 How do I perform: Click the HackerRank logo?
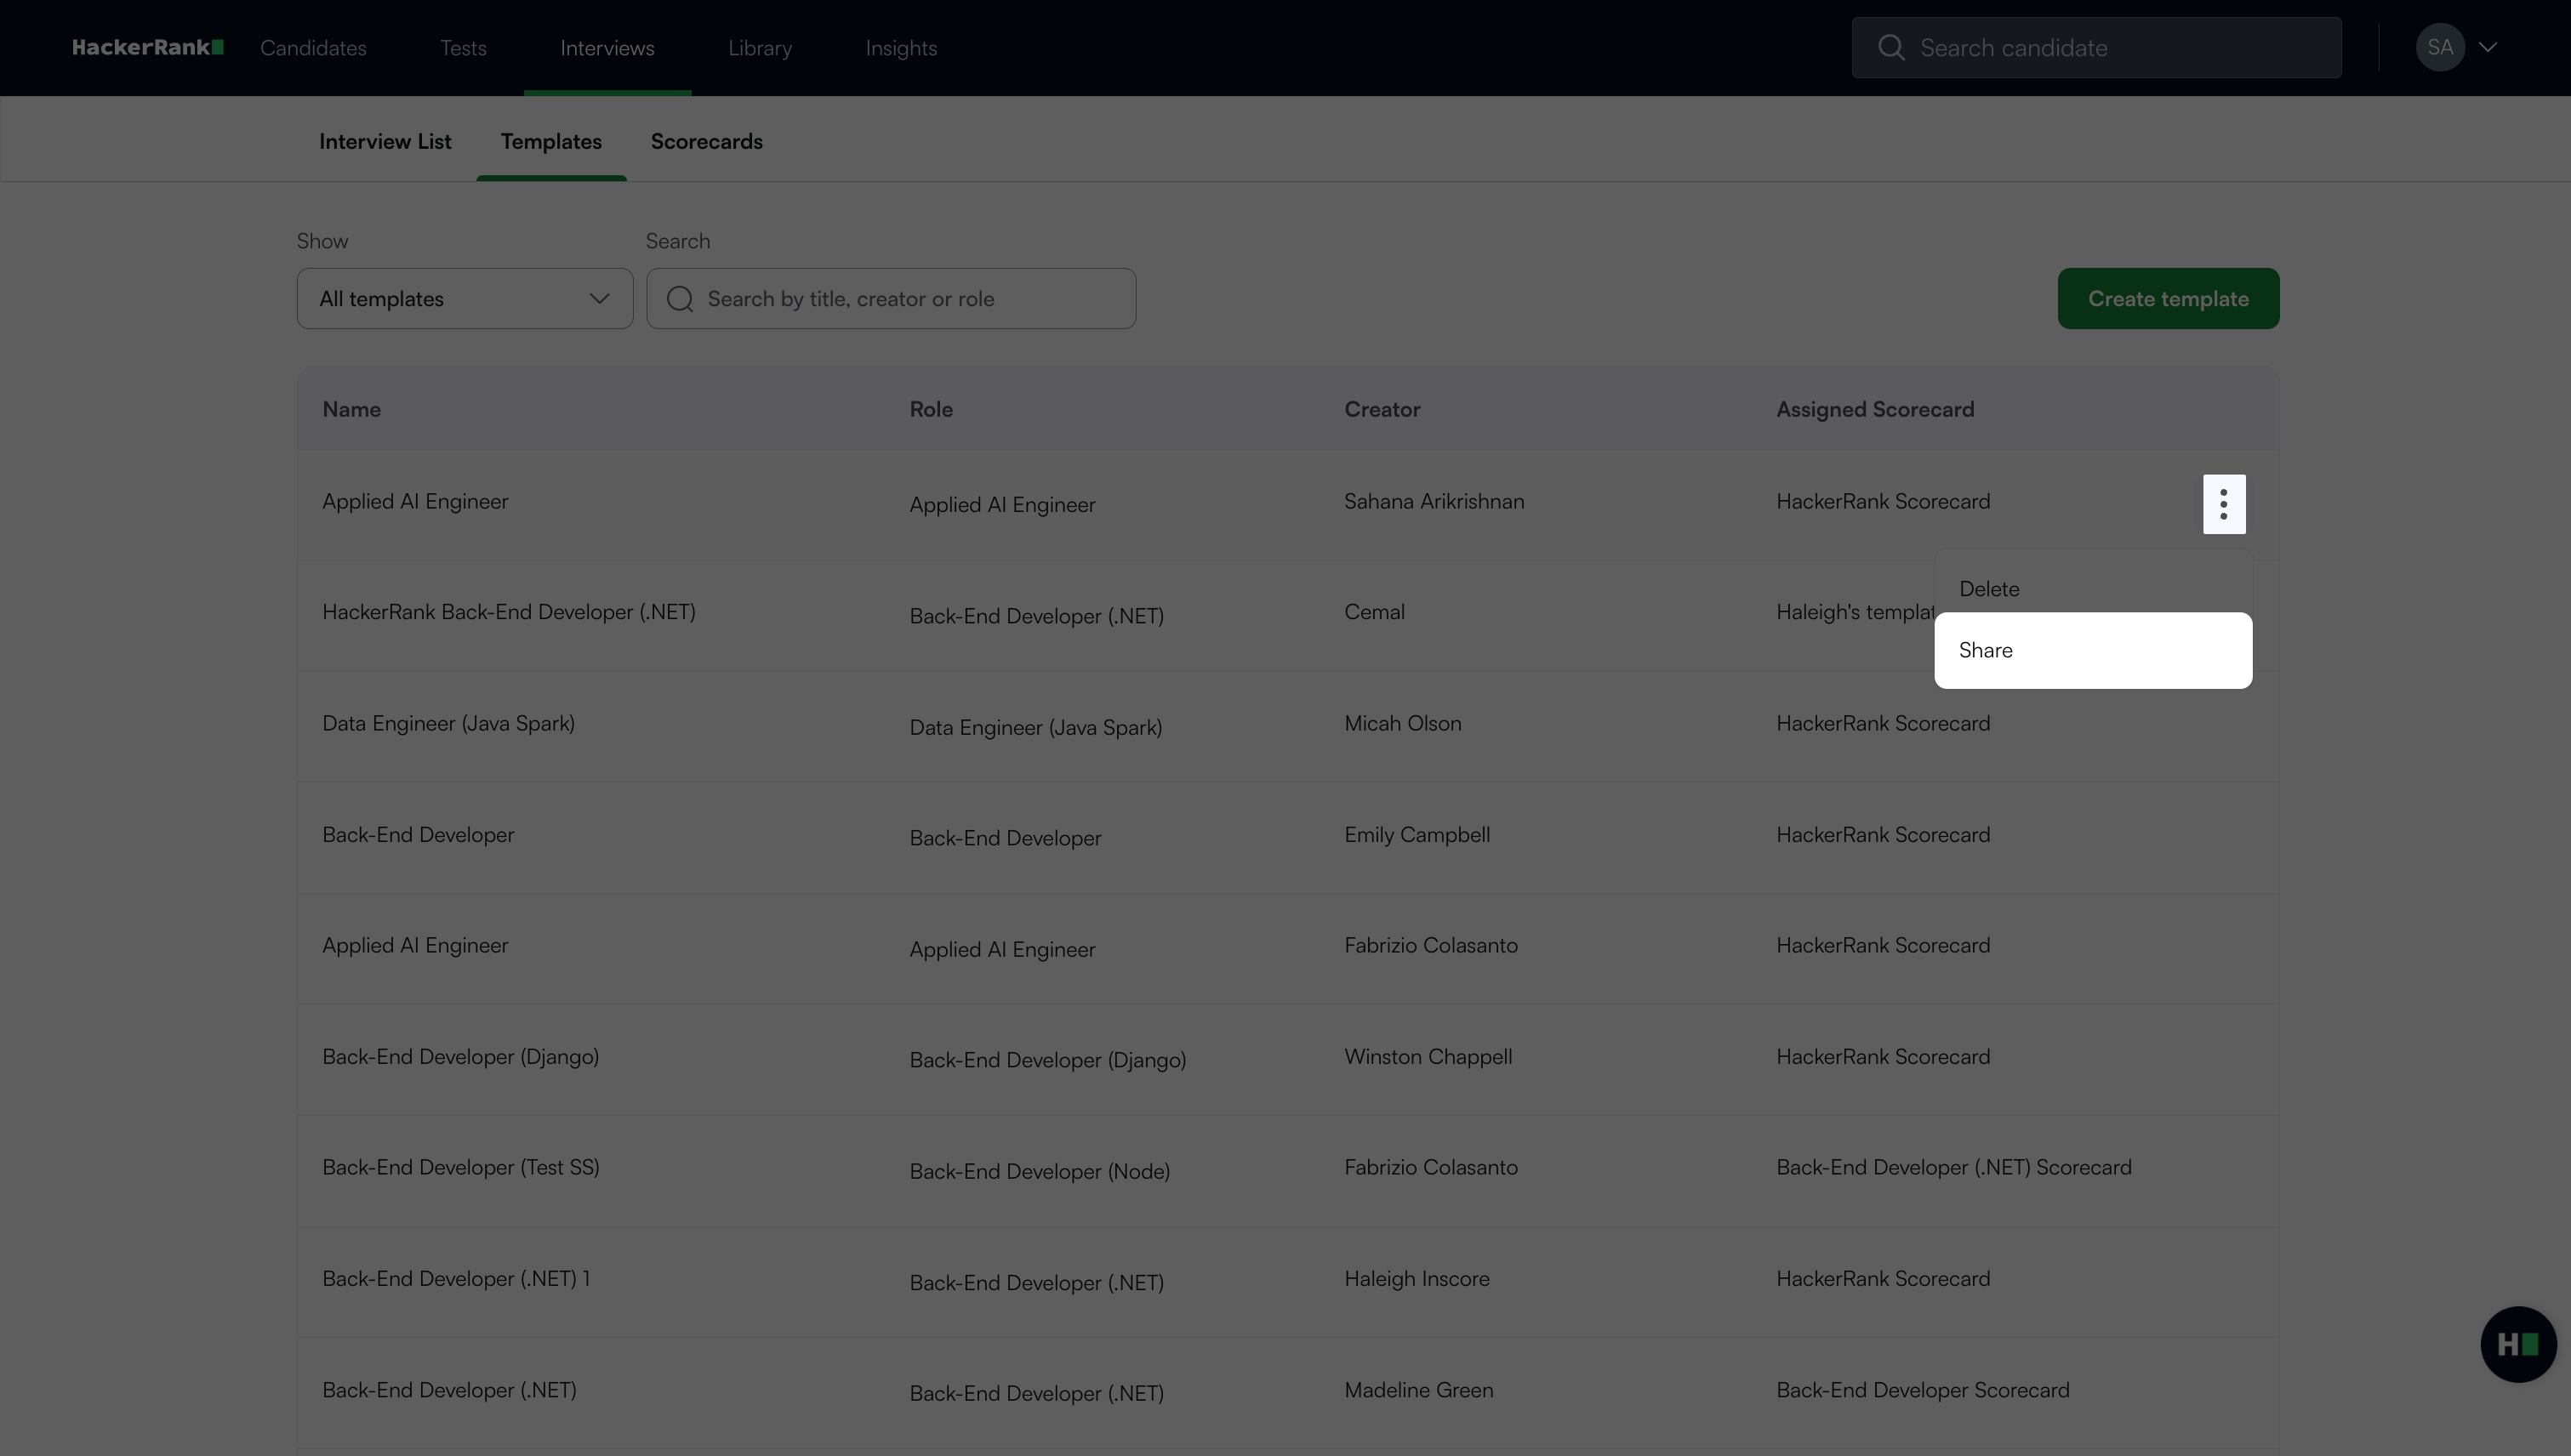147,47
